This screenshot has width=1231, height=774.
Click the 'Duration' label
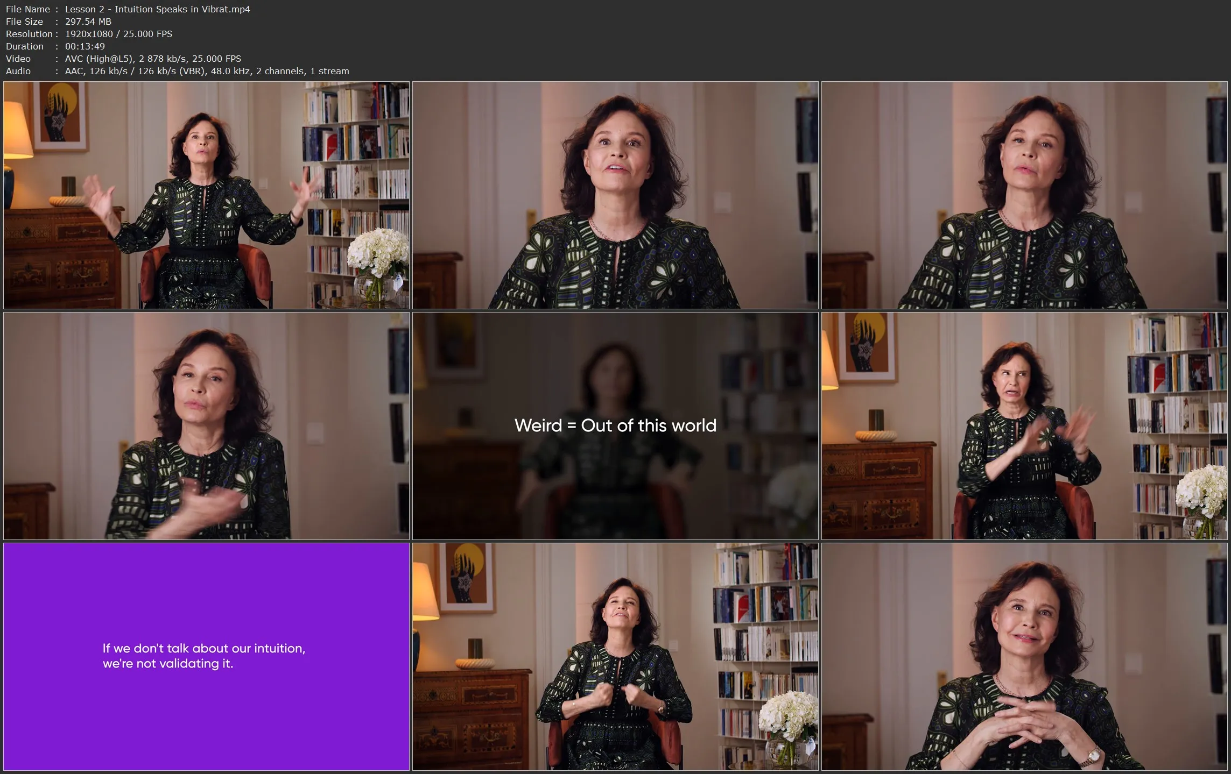25,46
